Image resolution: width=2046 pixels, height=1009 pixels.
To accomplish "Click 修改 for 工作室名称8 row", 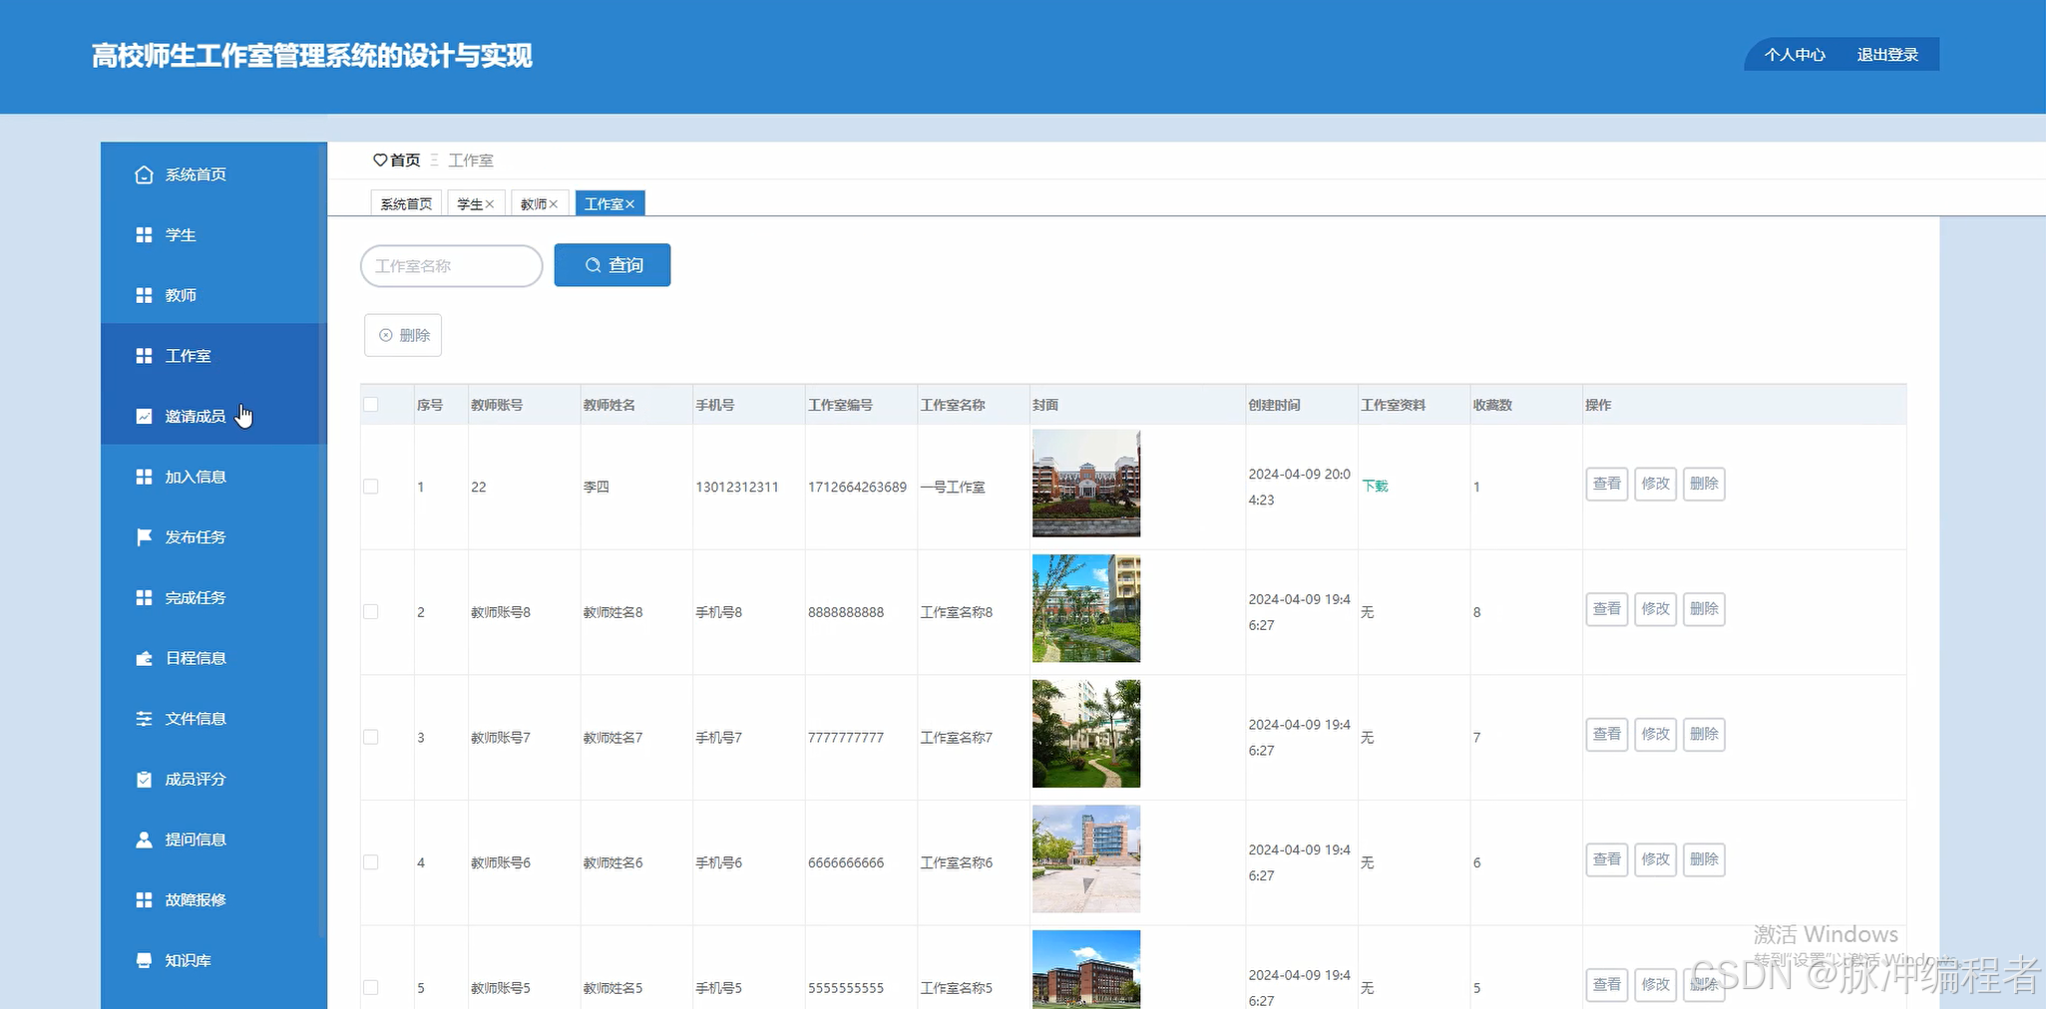I will (1656, 609).
